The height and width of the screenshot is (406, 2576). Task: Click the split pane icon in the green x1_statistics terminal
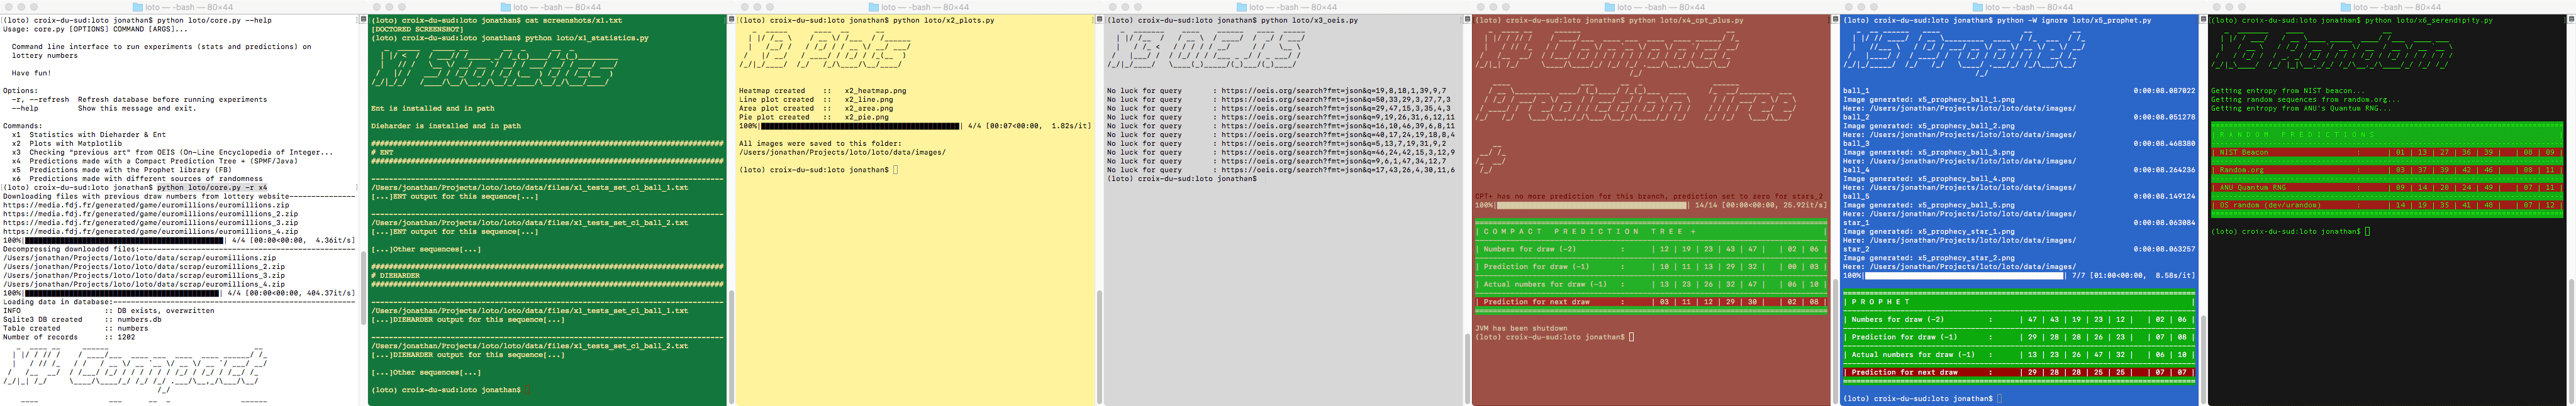[x=731, y=19]
